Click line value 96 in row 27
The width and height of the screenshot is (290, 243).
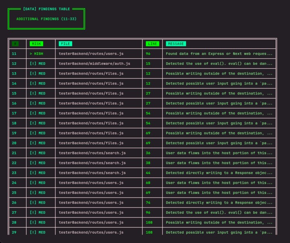pyautogui.click(x=148, y=212)
